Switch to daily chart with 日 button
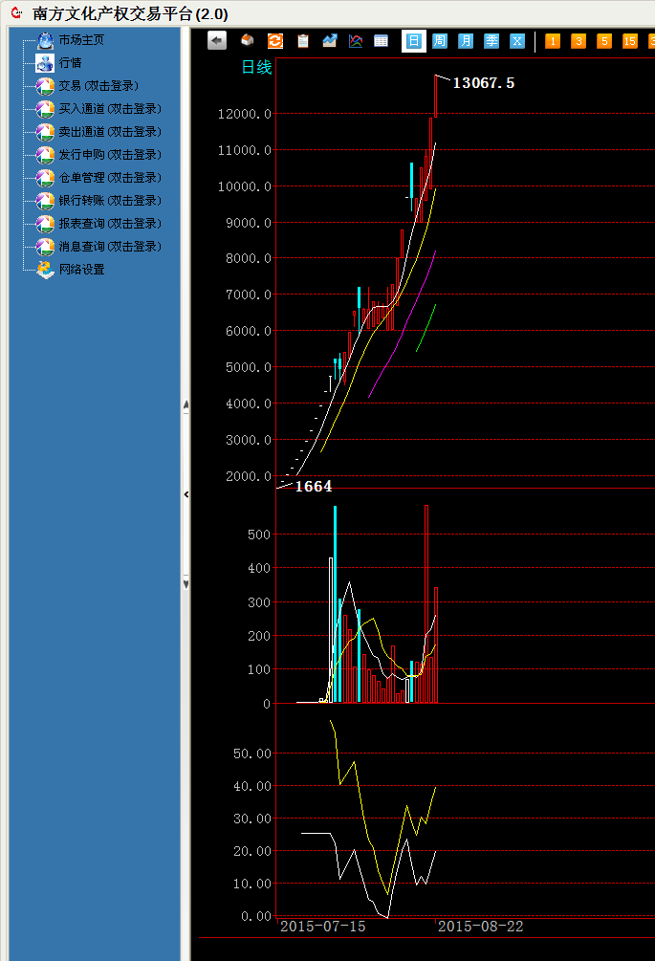Image resolution: width=655 pixels, height=961 pixels. [413, 41]
